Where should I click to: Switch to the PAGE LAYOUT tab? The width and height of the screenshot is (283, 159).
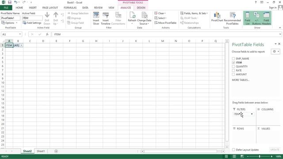pos(50,8)
